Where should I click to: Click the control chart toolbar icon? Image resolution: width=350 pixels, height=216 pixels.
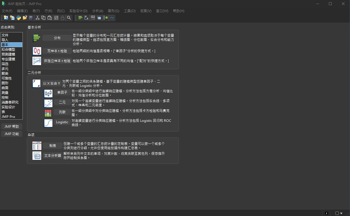pyautogui.click(x=112, y=18)
